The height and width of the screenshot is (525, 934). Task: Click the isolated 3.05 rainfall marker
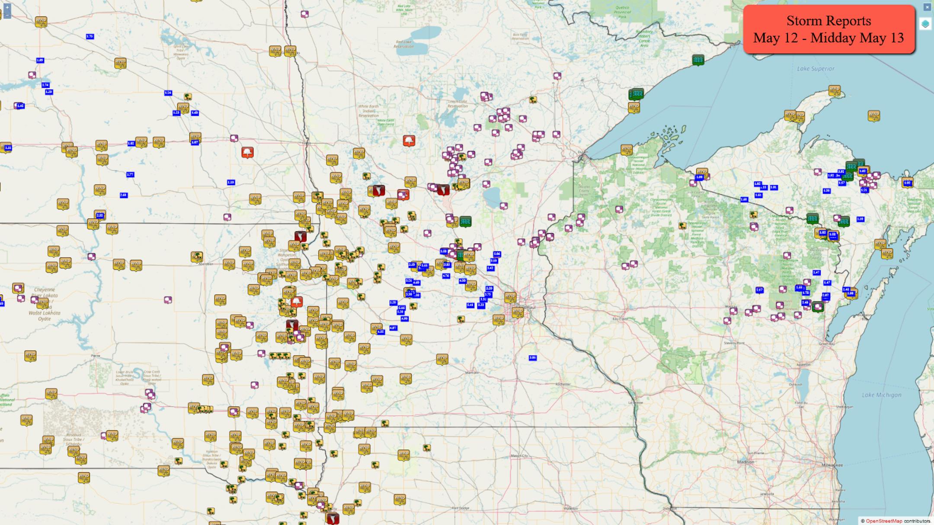532,358
